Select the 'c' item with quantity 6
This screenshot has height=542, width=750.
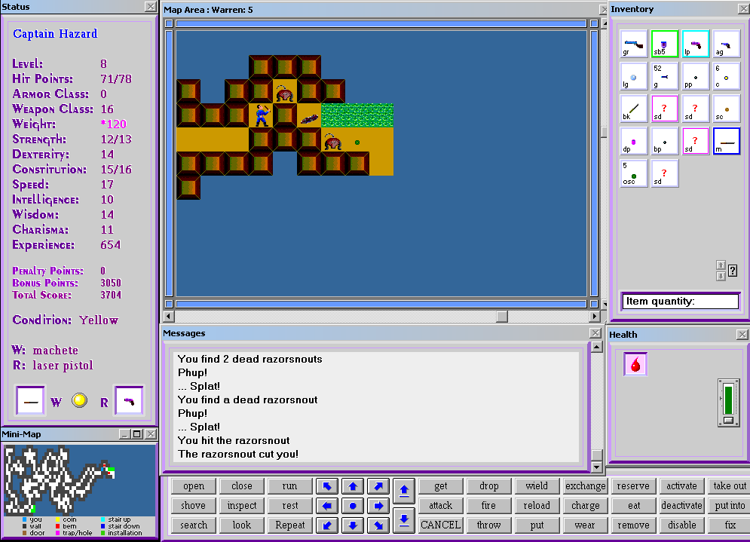tap(726, 76)
